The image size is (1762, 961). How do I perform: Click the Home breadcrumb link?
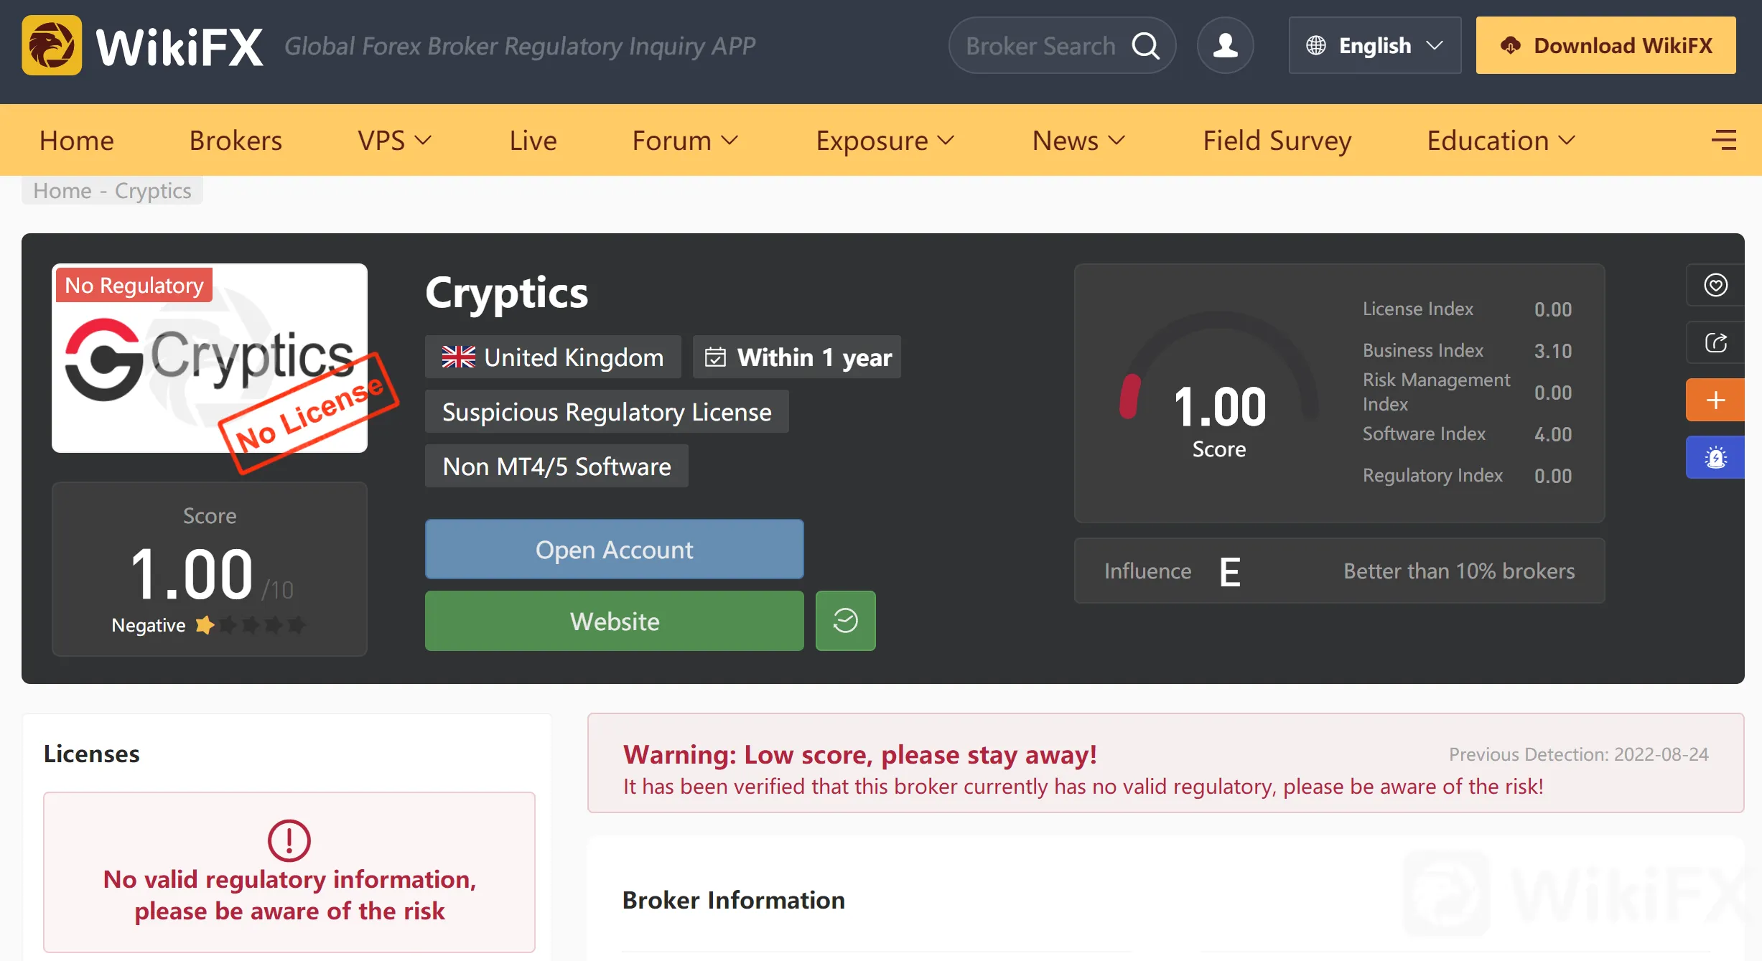tap(62, 190)
